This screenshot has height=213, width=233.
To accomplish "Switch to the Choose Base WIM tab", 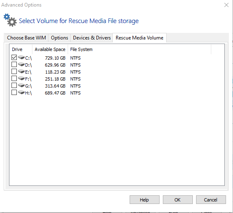I will tap(26, 38).
